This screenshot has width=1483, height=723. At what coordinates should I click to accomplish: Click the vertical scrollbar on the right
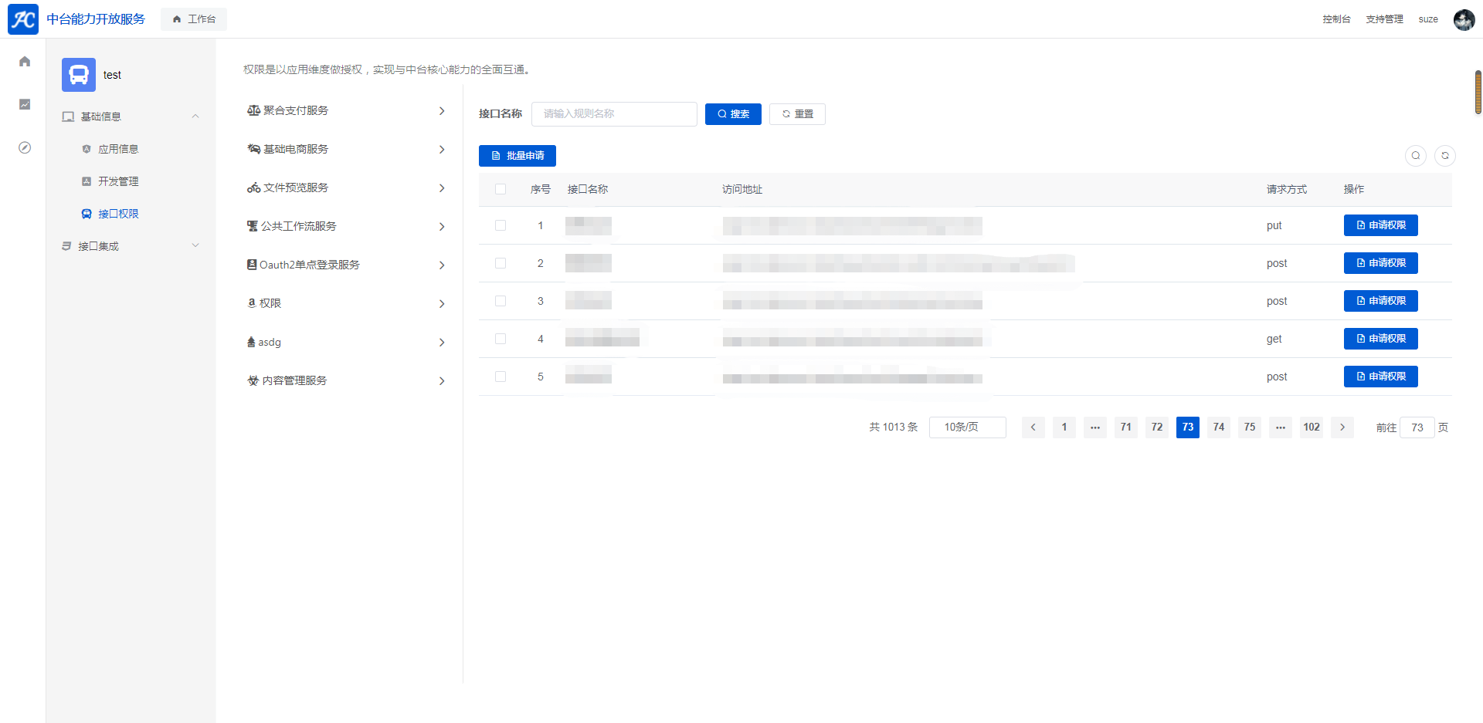click(1478, 93)
